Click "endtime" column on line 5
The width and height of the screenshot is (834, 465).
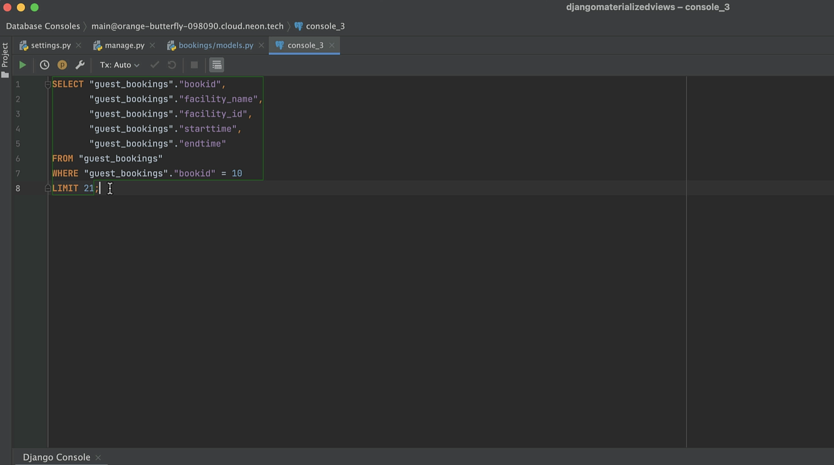[203, 144]
